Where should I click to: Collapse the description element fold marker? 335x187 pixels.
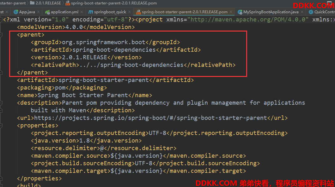(x=1, y=103)
